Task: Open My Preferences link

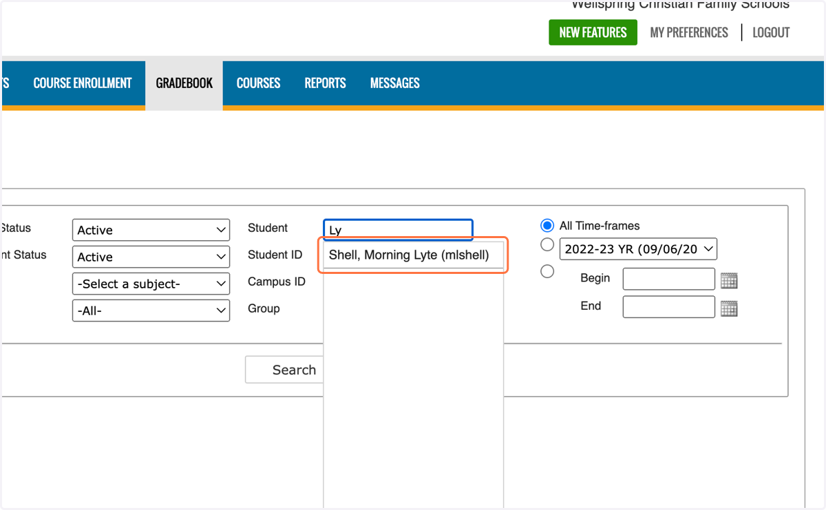Action: pos(689,32)
